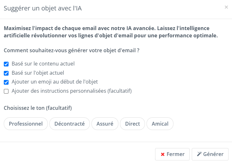Select the Professionnel tone chip

click(x=26, y=124)
